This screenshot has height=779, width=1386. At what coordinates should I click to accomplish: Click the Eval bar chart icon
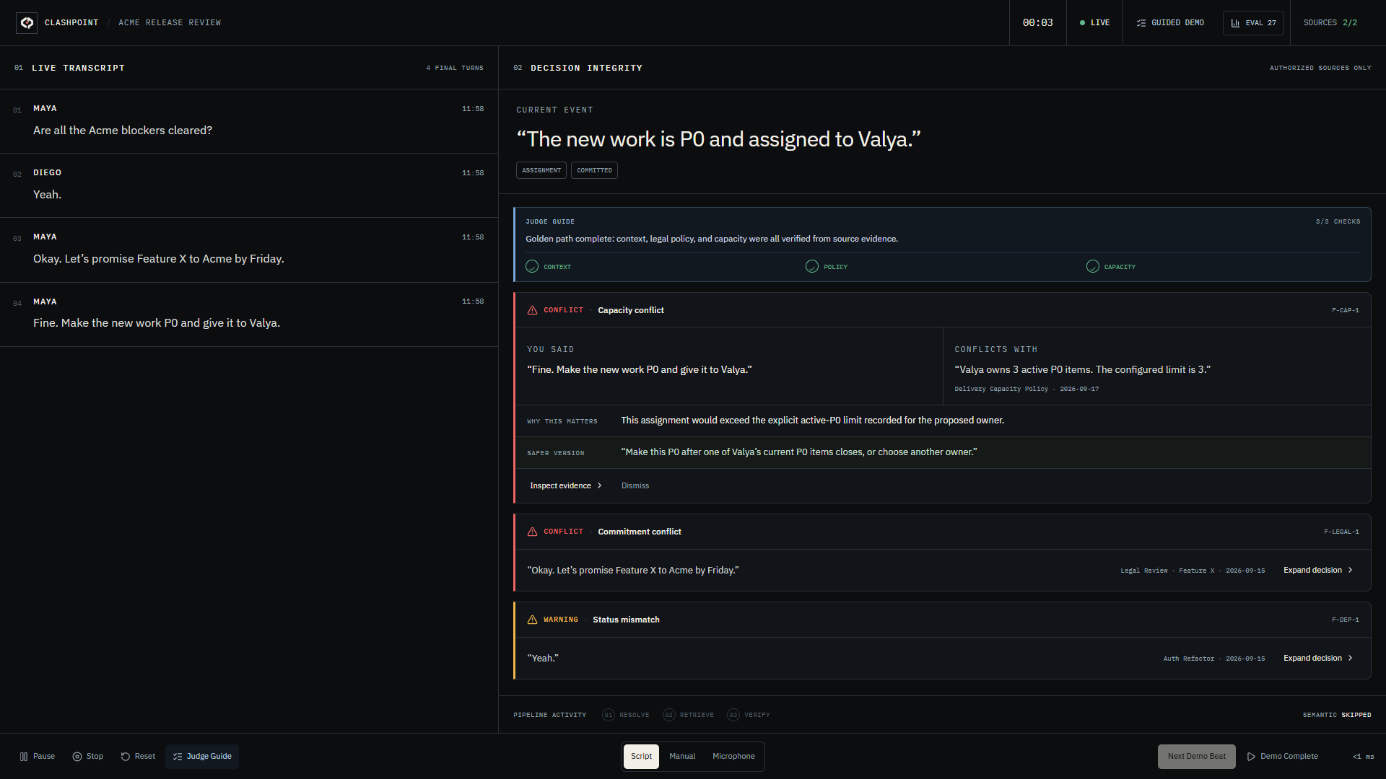pos(1235,23)
